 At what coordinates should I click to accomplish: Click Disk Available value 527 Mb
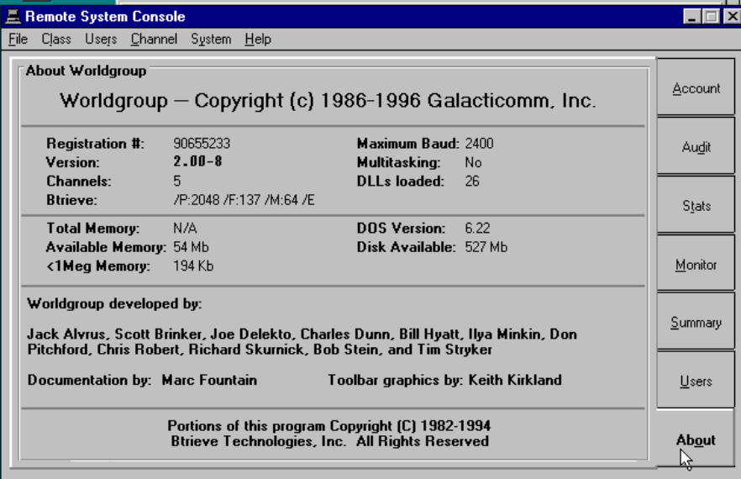coord(486,247)
